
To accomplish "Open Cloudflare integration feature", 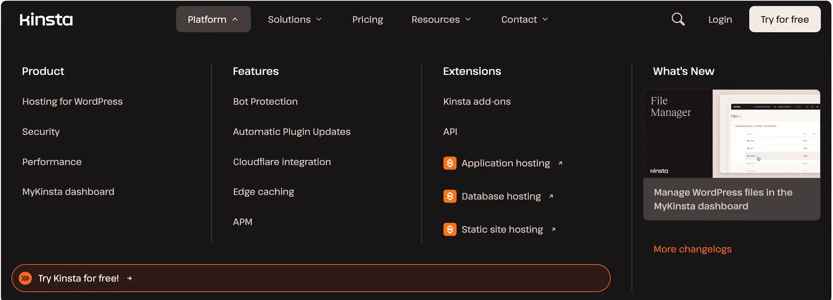I will point(282,162).
